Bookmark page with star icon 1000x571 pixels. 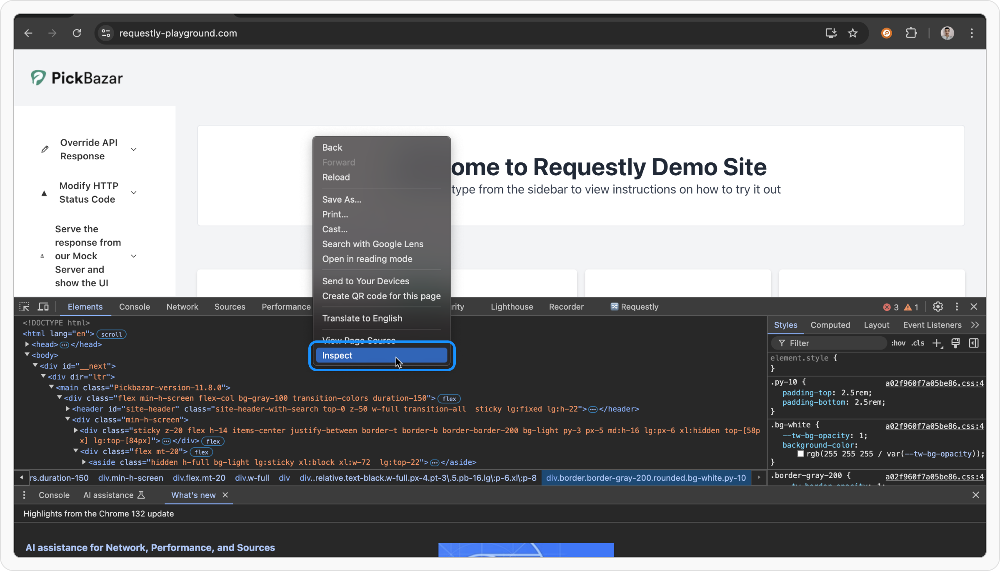[x=852, y=33]
